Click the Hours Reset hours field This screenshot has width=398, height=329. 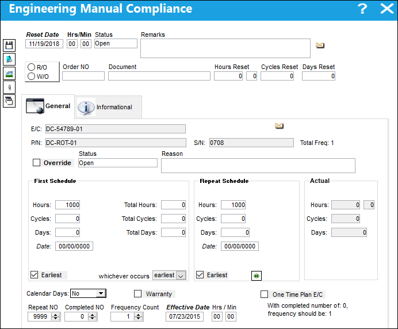click(228, 76)
